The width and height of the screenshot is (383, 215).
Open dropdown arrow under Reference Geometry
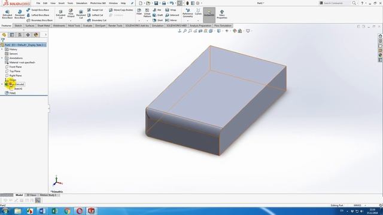coord(187,21)
